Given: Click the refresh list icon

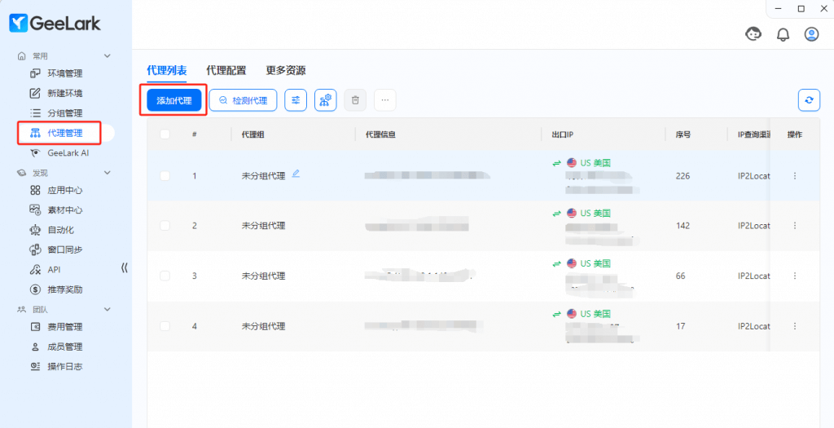Looking at the screenshot, I should pos(808,100).
